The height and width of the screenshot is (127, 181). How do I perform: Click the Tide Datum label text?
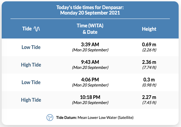pyautogui.click(x=66, y=118)
